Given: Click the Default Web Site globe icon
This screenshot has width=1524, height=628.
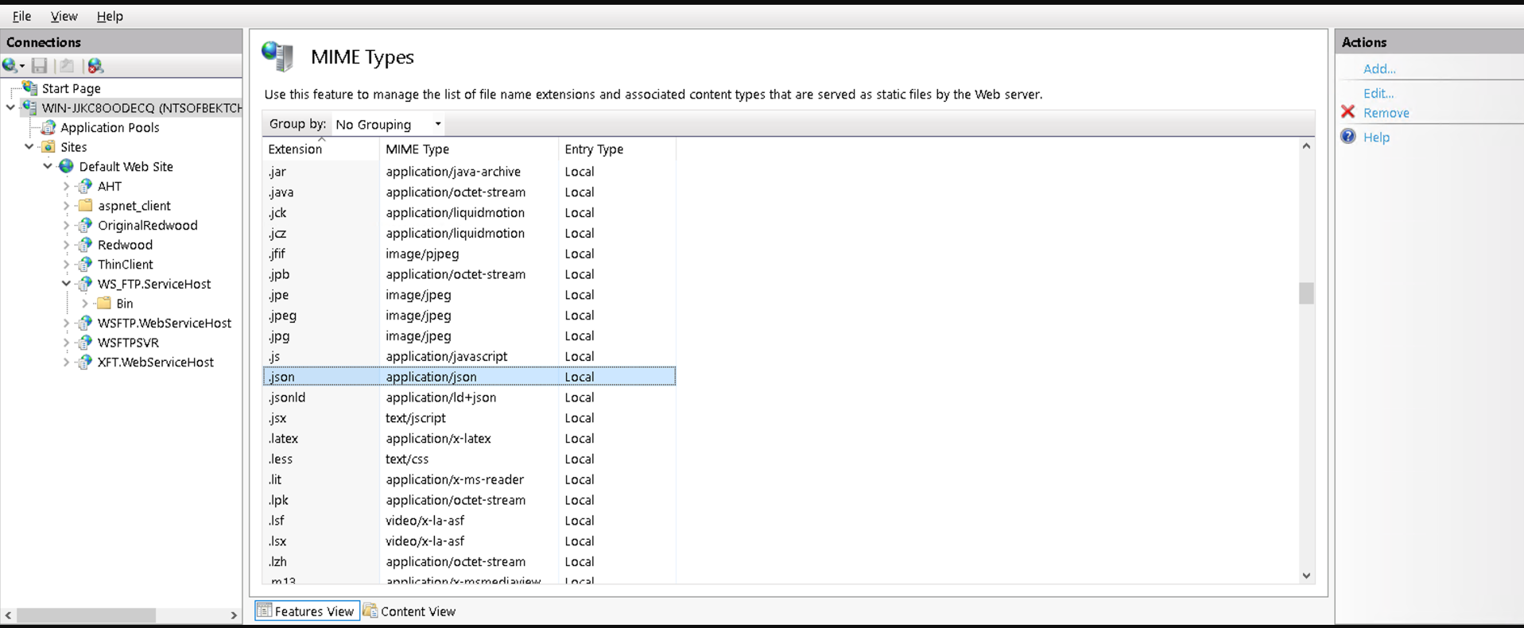Looking at the screenshot, I should click(67, 166).
